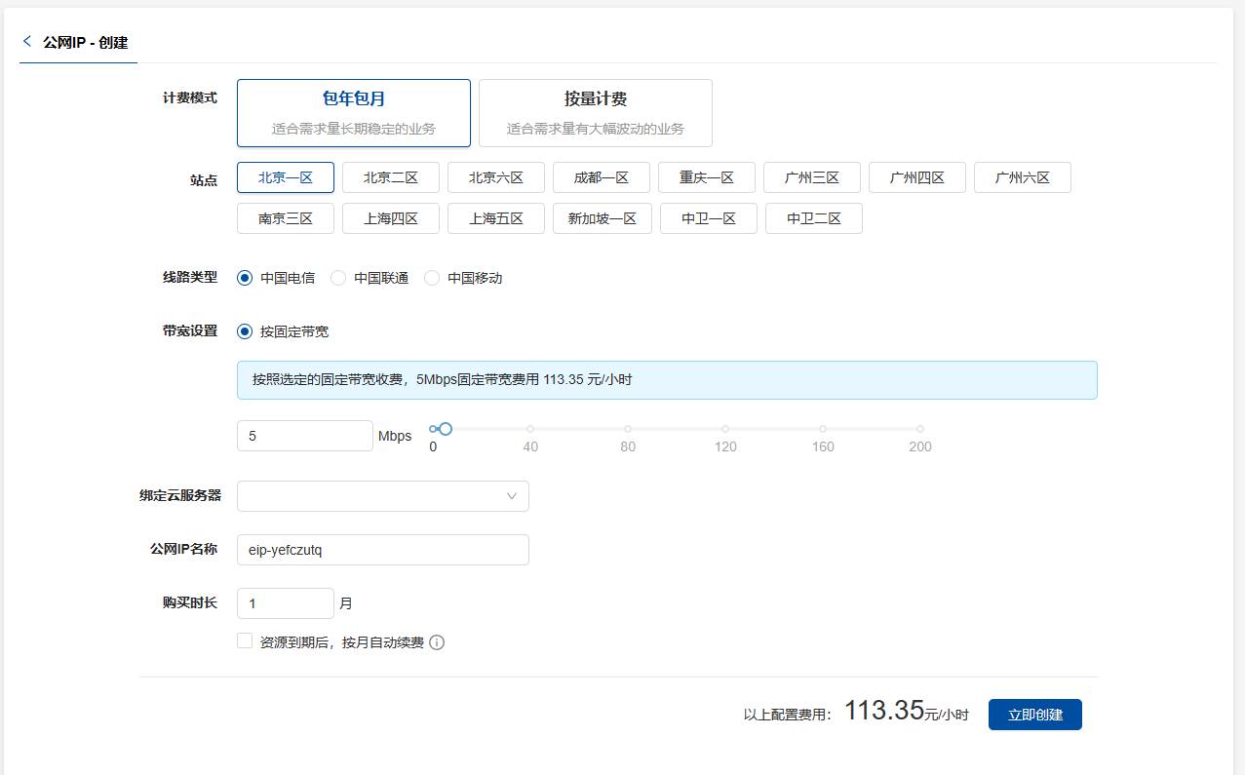The height and width of the screenshot is (775, 1245).
Task: Click the 立即创建 button
Action: click(1035, 715)
